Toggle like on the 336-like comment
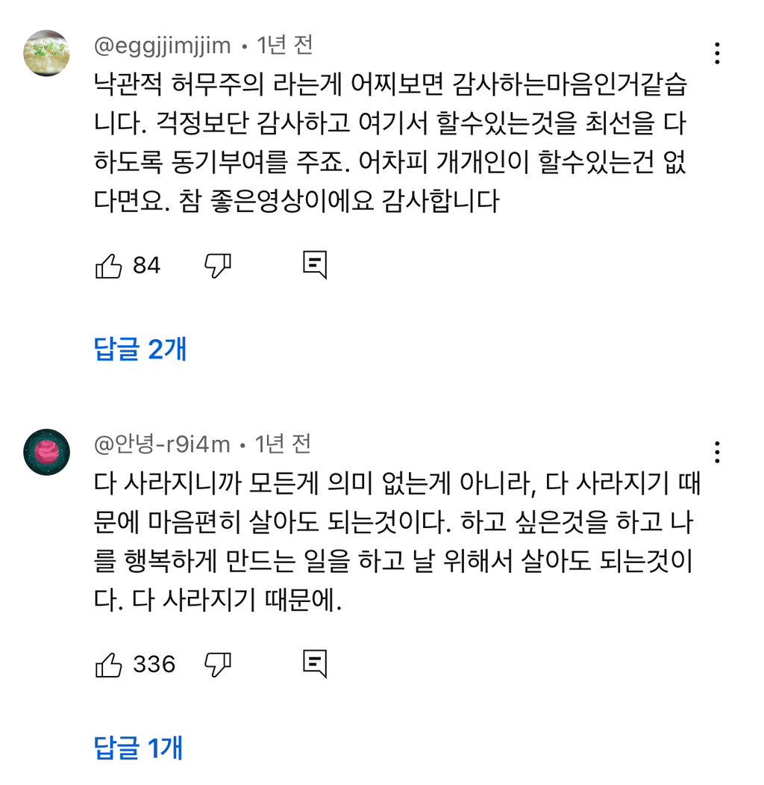764x785 pixels. coord(110,663)
